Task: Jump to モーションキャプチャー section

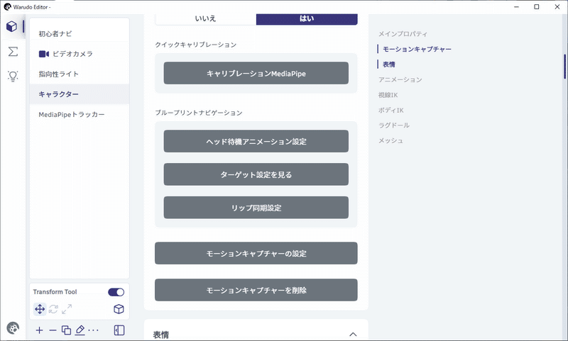Action: tap(417, 49)
